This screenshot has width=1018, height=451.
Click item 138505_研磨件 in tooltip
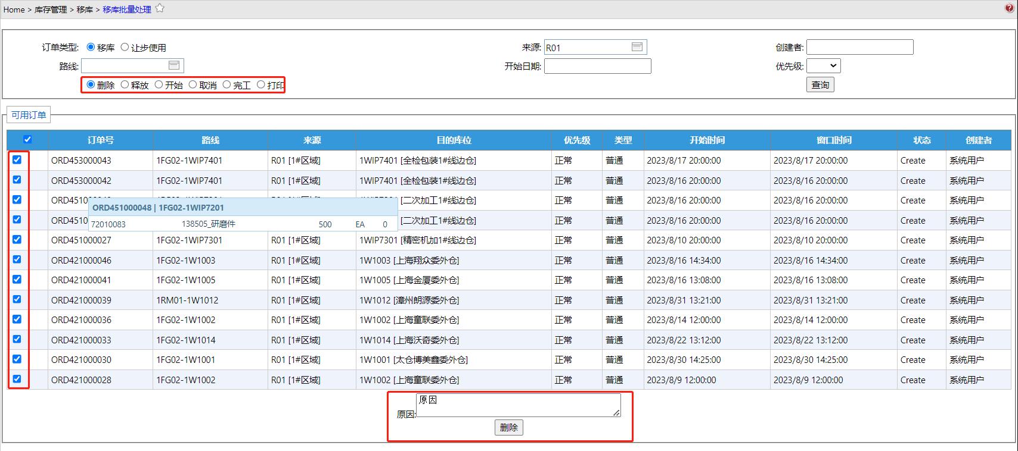click(x=208, y=224)
